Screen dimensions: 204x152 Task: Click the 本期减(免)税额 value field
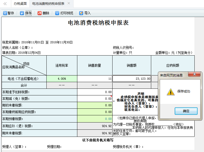pyautogui.click(x=95, y=99)
